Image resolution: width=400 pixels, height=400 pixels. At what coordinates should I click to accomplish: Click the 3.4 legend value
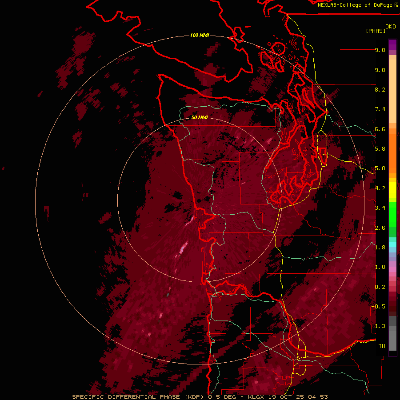pyautogui.click(x=380, y=208)
